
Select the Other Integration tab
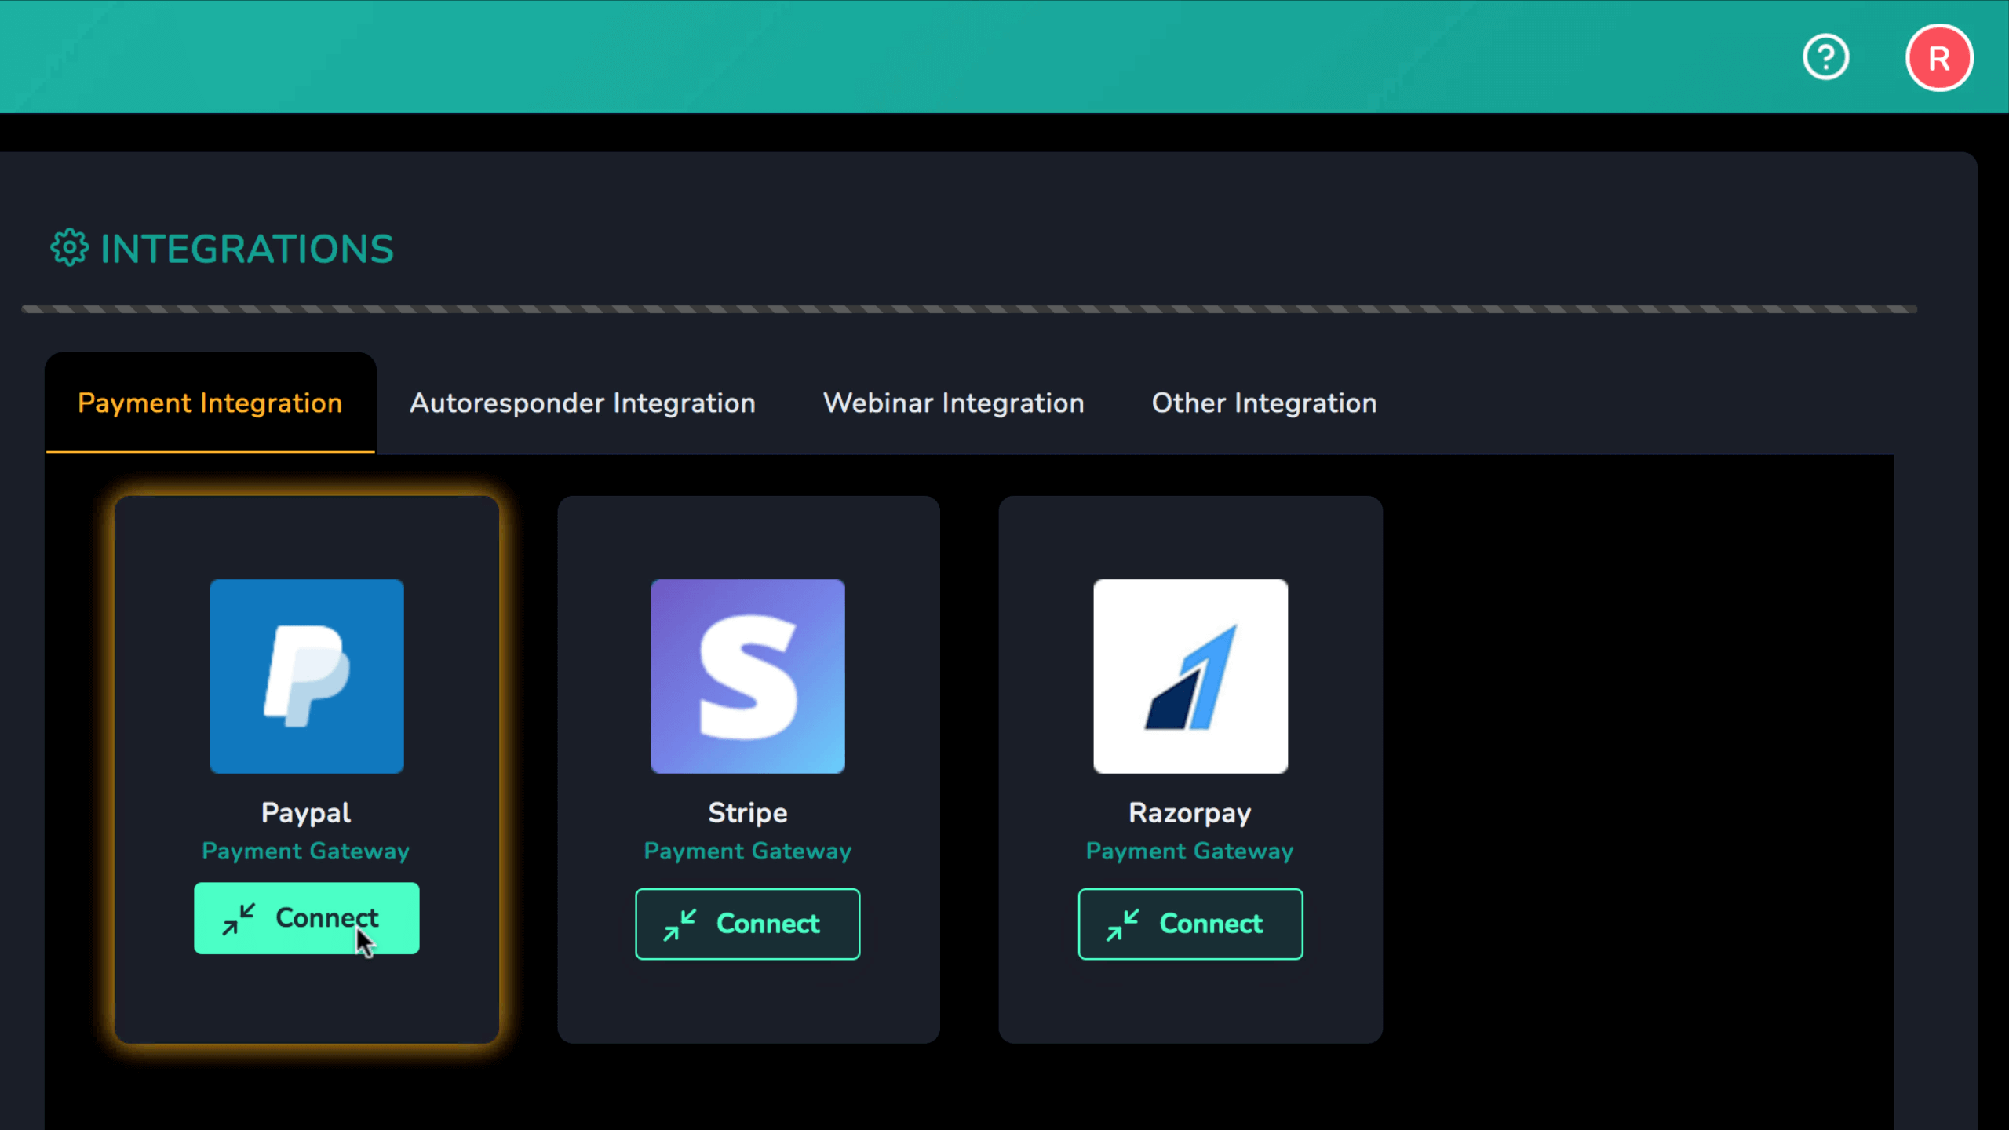pyautogui.click(x=1263, y=403)
